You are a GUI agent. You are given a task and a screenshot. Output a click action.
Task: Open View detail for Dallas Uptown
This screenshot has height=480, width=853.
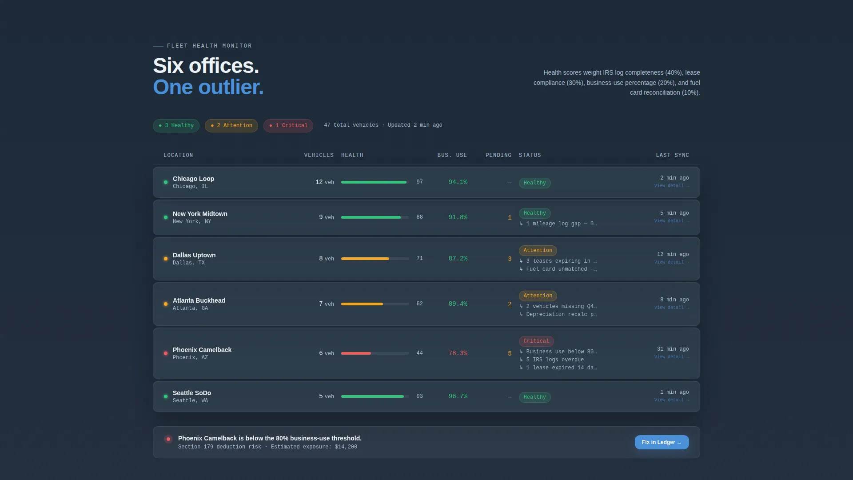click(671, 262)
